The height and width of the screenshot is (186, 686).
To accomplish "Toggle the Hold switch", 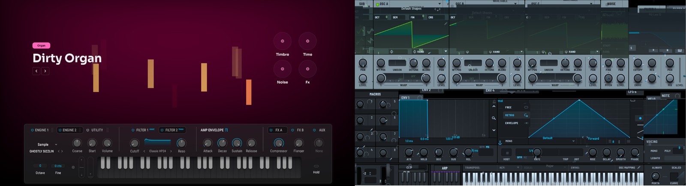I will (316, 166).
